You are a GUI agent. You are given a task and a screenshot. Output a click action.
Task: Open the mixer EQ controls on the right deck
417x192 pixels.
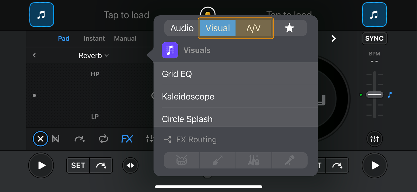374,139
